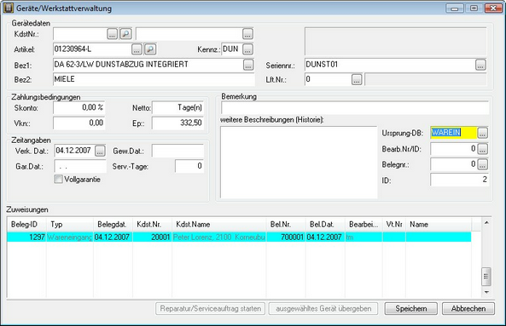Open the customer name field ellipsis button

[247, 34]
